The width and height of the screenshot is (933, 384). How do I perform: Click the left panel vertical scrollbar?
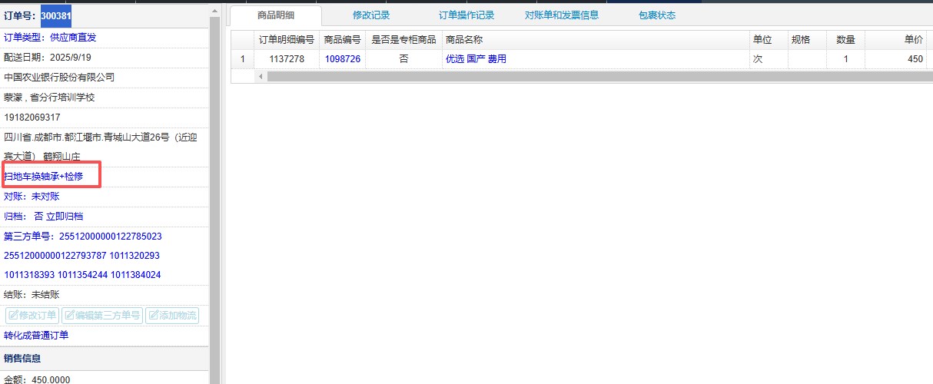click(215, 192)
